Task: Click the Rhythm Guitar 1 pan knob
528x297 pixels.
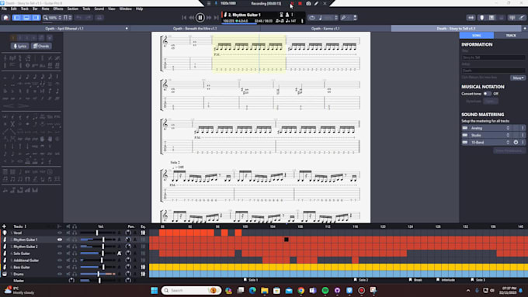Action: pos(128,240)
